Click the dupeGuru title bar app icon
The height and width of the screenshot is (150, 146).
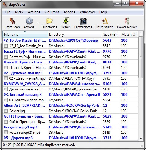(5, 5)
